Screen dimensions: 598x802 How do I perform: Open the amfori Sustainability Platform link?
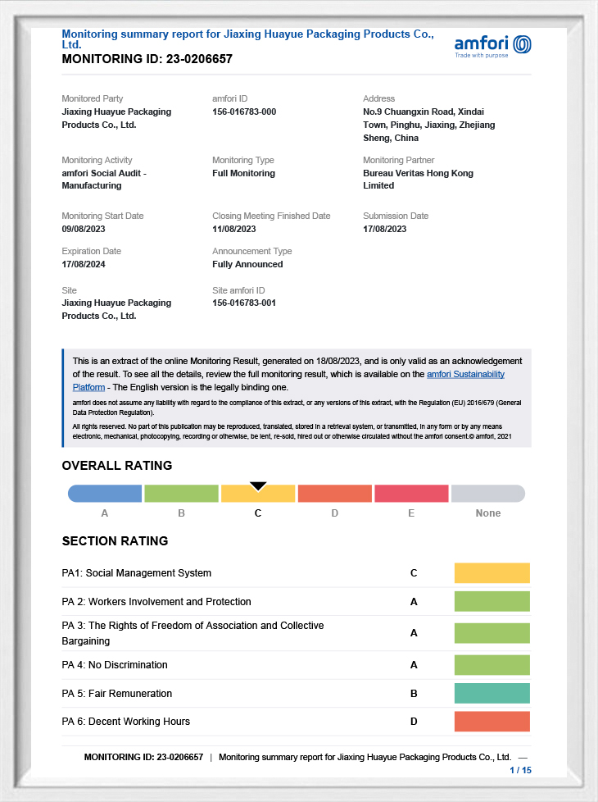click(465, 375)
